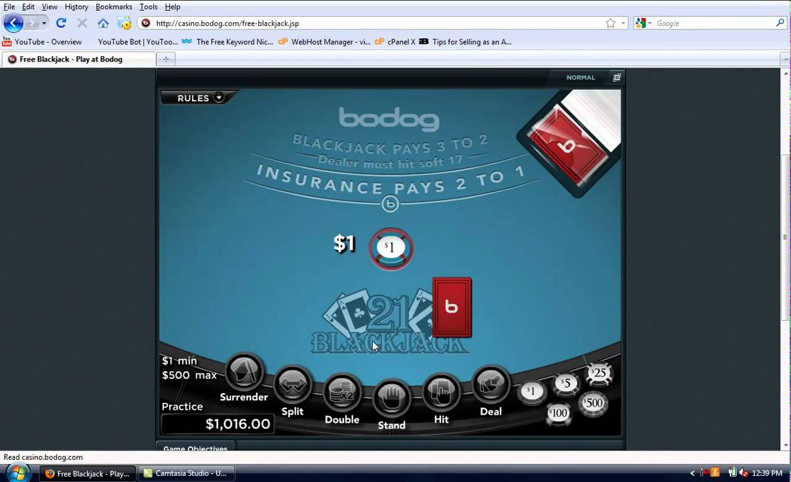Open the YouTube Bot bookmark

point(138,42)
